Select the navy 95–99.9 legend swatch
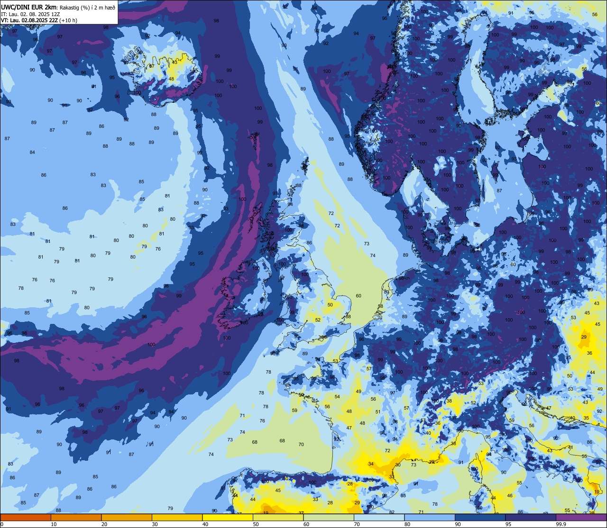 point(531,517)
